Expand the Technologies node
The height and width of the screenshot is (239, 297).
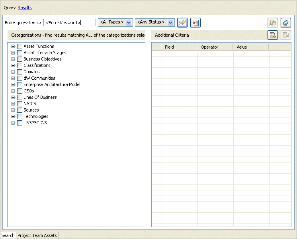pyautogui.click(x=13, y=117)
